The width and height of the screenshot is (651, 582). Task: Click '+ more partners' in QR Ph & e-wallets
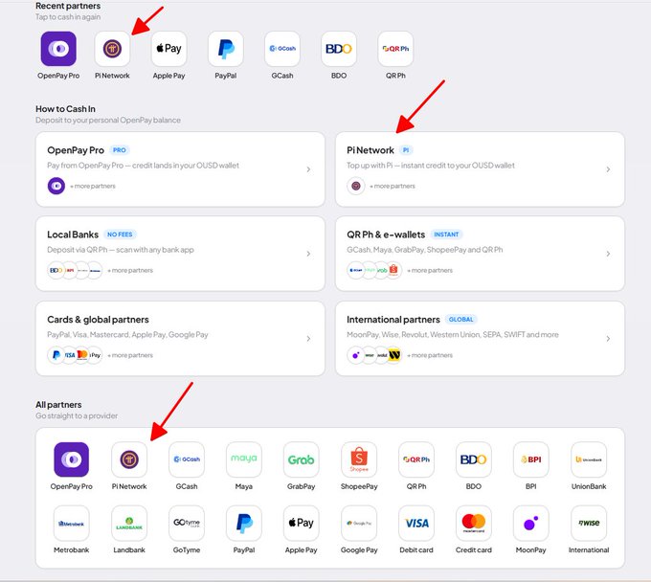pos(430,270)
